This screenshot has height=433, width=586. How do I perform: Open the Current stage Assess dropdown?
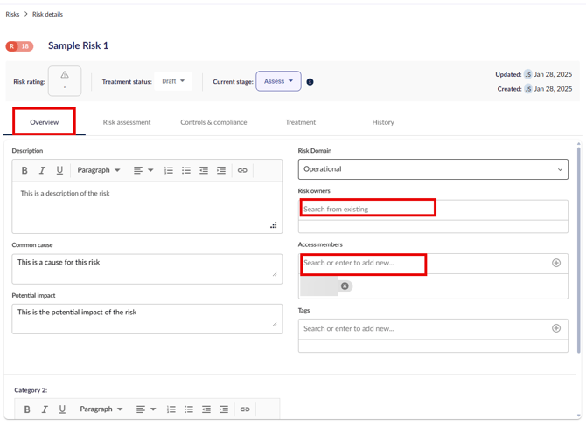(x=278, y=81)
